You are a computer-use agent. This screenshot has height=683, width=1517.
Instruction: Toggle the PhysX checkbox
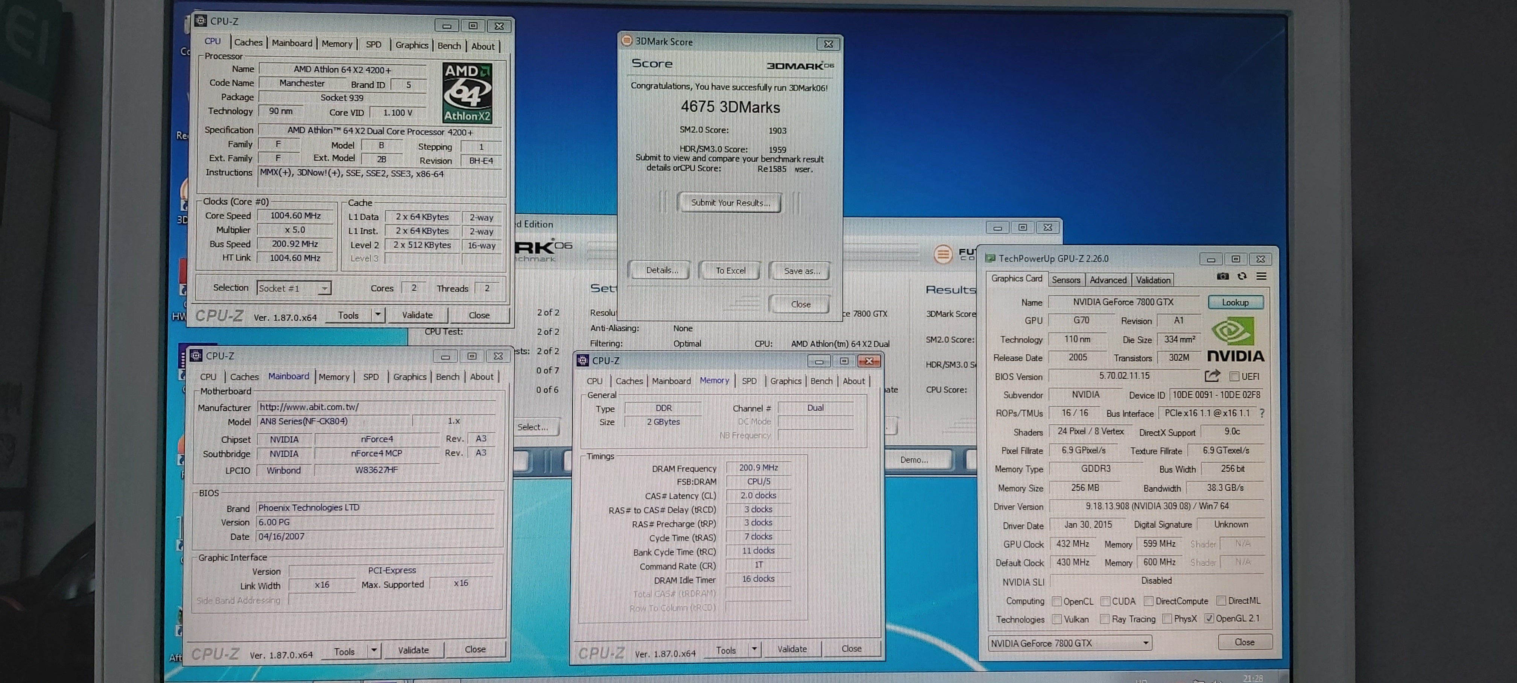[x=1167, y=619]
